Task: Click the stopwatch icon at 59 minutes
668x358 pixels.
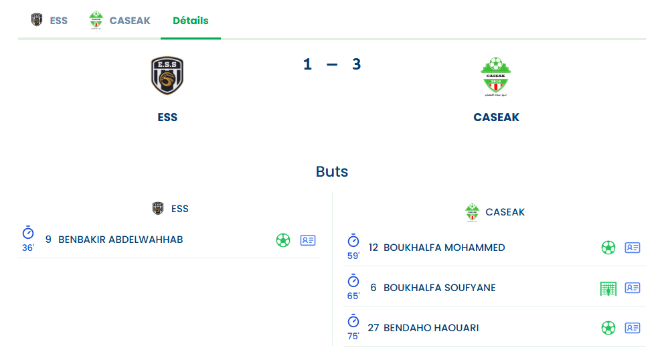Action: pyautogui.click(x=353, y=241)
